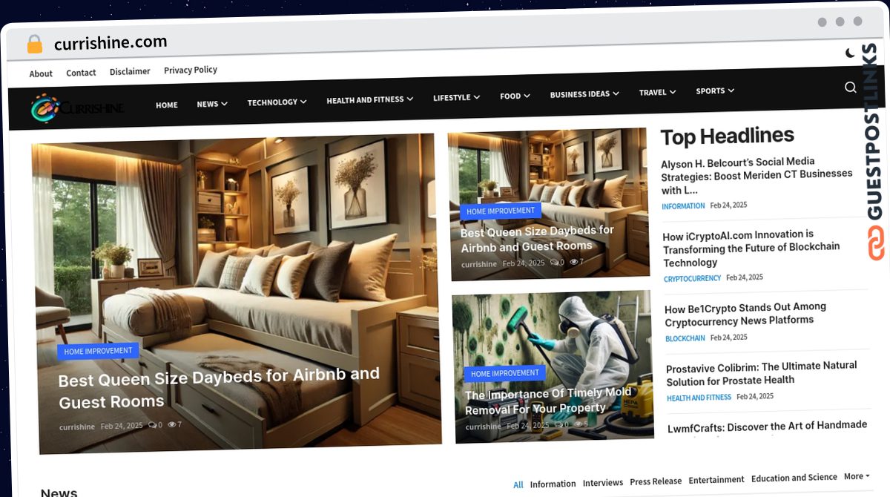Screen dimensions: 890x497
Task: Click comment icon on small daybeds card
Action: [x=554, y=263]
